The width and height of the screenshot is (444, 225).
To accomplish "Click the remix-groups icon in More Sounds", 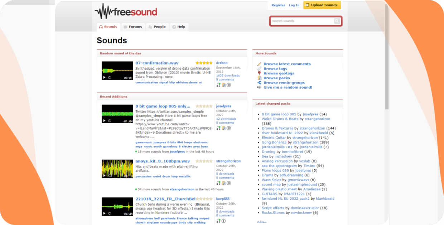I will pos(260,82).
